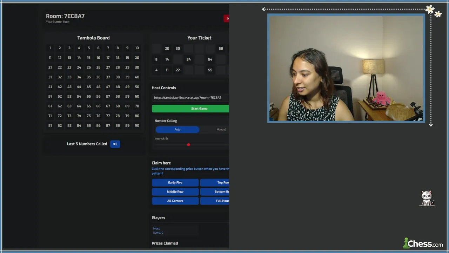Image resolution: width=449 pixels, height=253 pixels.
Task: Mark number 22 on Your Ticket
Action: (x=178, y=70)
